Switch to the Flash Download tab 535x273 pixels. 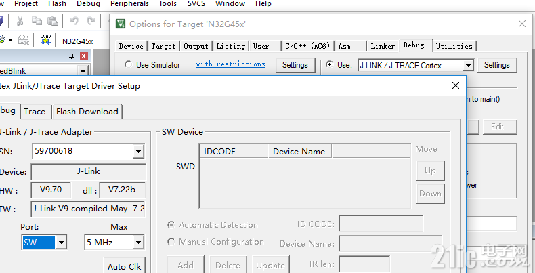(87, 112)
